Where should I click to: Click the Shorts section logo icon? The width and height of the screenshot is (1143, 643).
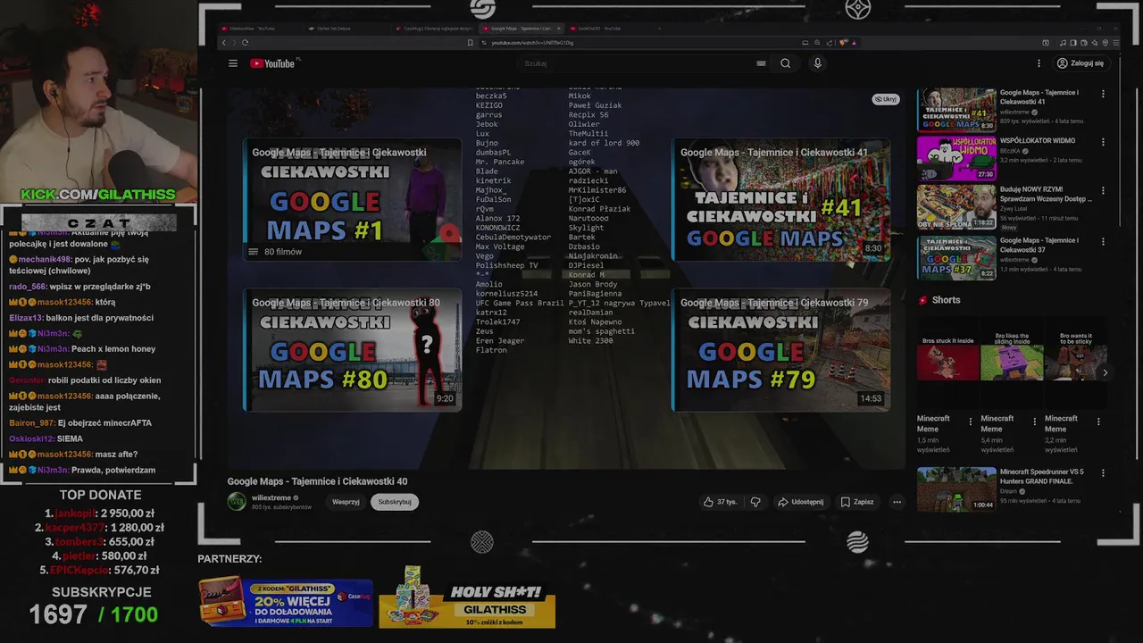tap(923, 300)
